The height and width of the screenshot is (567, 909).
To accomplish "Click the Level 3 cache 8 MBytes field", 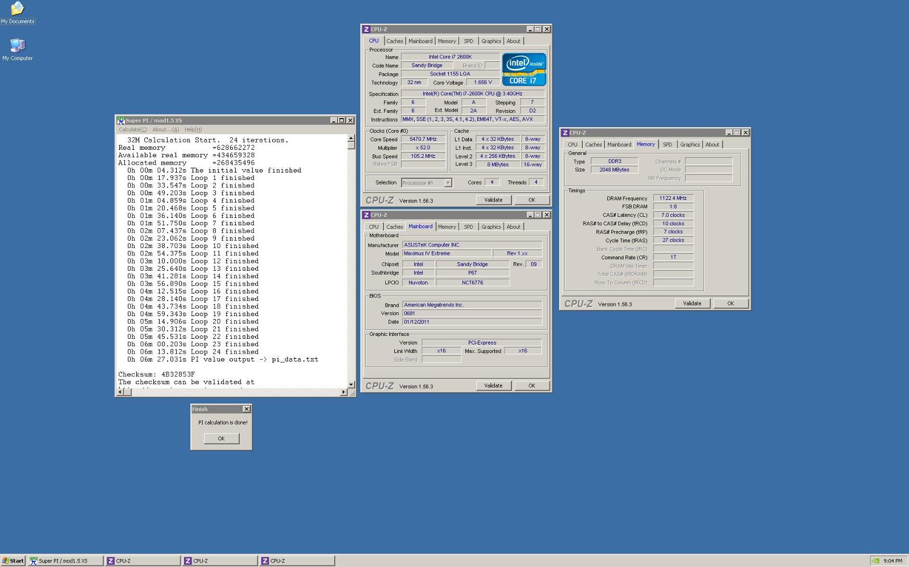I will pyautogui.click(x=498, y=165).
